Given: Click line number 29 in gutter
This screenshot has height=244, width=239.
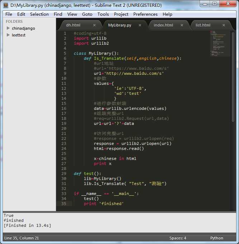Looking at the screenshot, I should pyautogui.click(x=63, y=174).
